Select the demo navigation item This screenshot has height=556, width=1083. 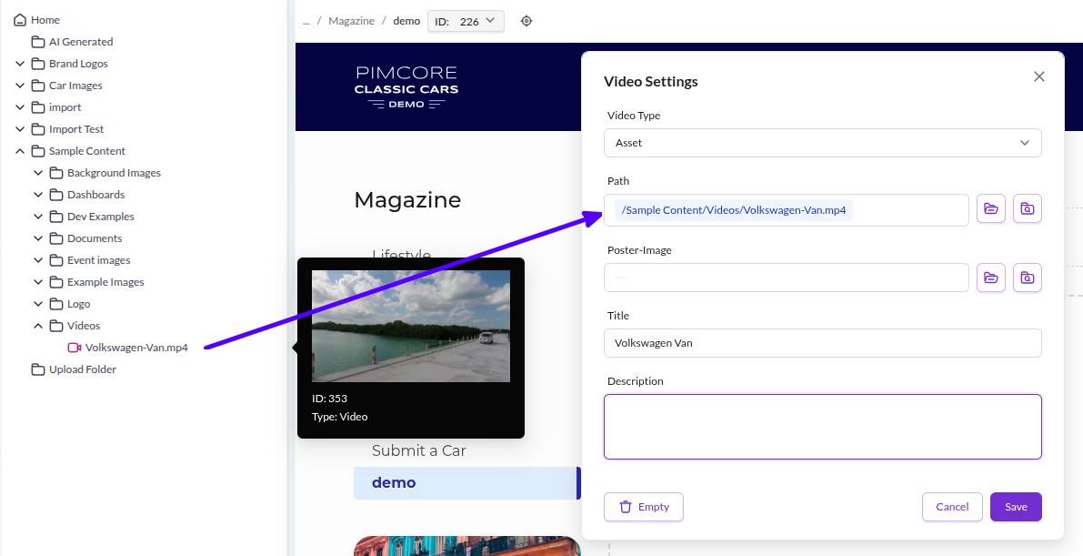466,482
